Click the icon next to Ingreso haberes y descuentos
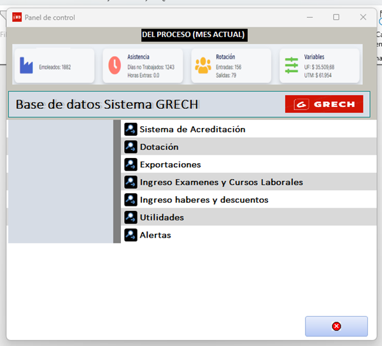The height and width of the screenshot is (346, 382). tap(131, 199)
